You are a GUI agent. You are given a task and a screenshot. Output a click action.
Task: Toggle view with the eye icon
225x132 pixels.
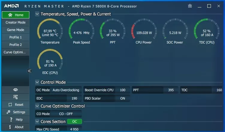click(16, 90)
